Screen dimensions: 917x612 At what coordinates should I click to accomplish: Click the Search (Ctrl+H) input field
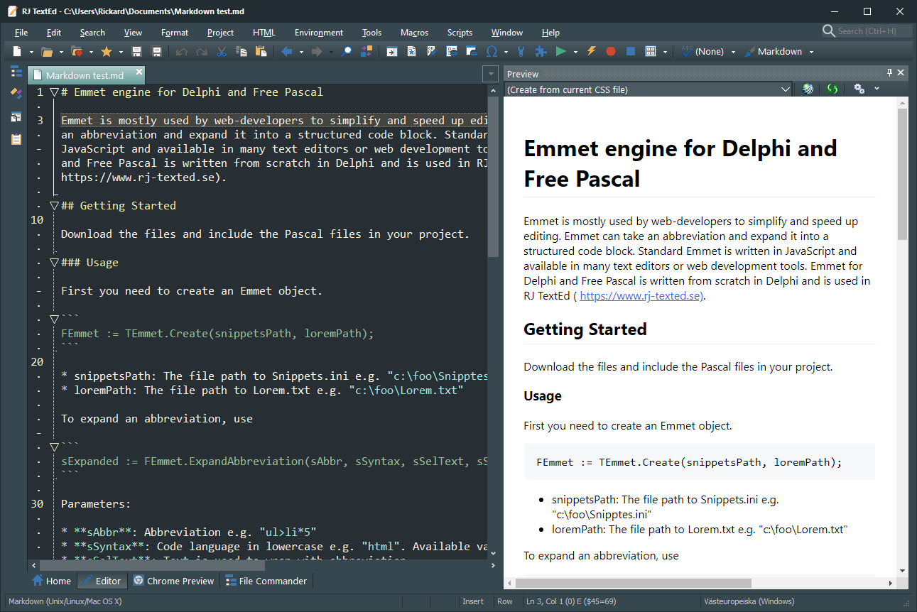pyautogui.click(x=866, y=31)
